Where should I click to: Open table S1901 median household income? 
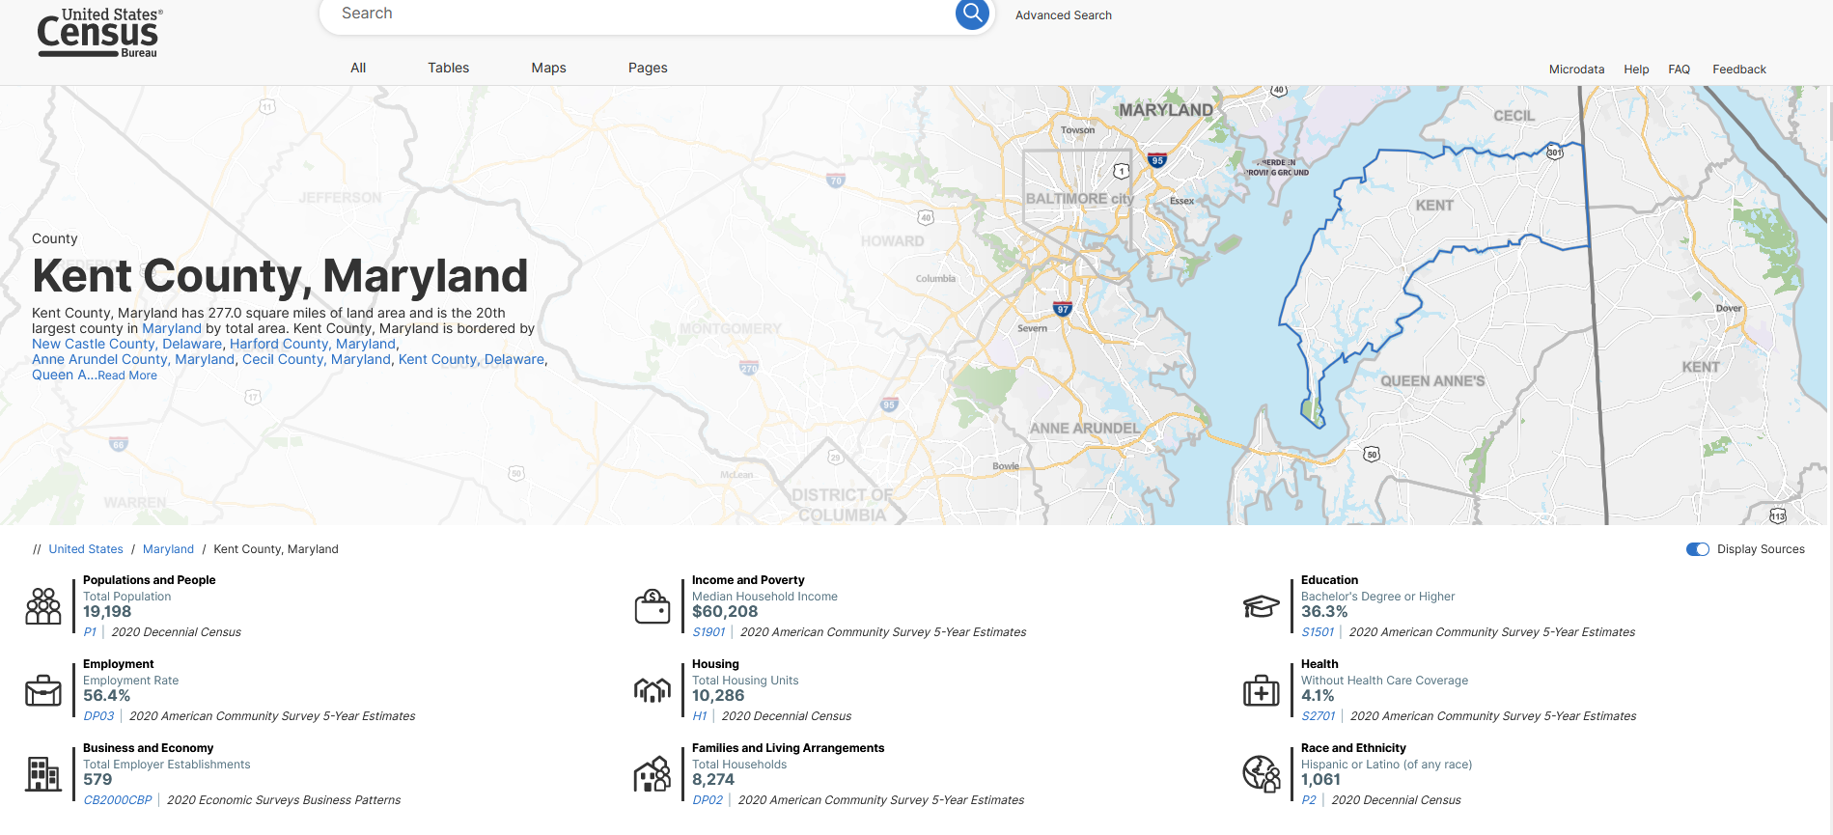click(x=708, y=632)
